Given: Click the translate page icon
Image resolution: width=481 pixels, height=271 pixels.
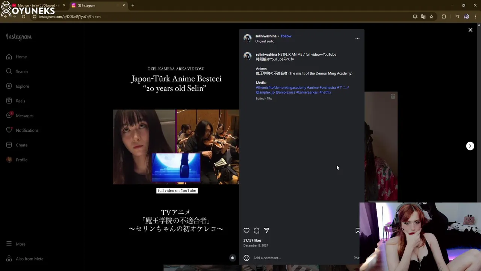Looking at the screenshot, I should (x=423, y=17).
